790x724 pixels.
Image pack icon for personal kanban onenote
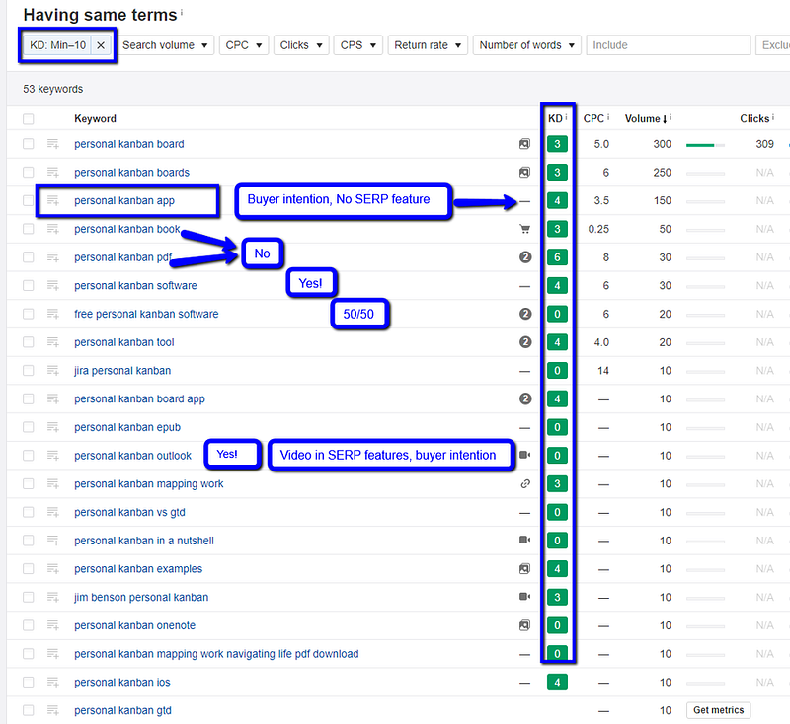click(x=525, y=625)
